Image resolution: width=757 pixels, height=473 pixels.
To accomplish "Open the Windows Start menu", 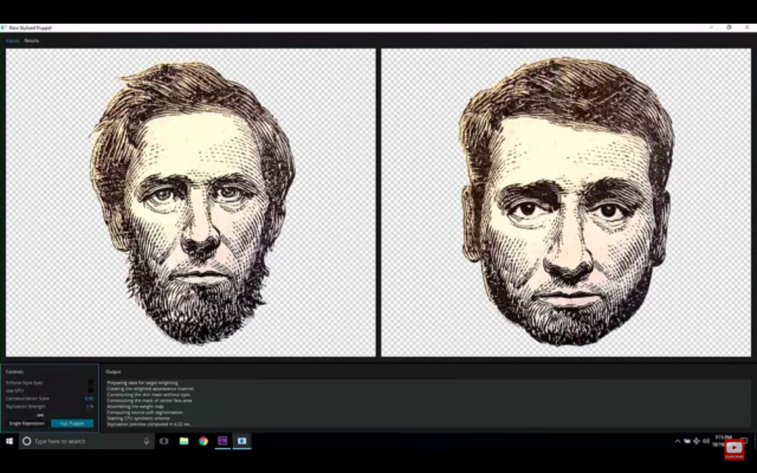I will (9, 441).
